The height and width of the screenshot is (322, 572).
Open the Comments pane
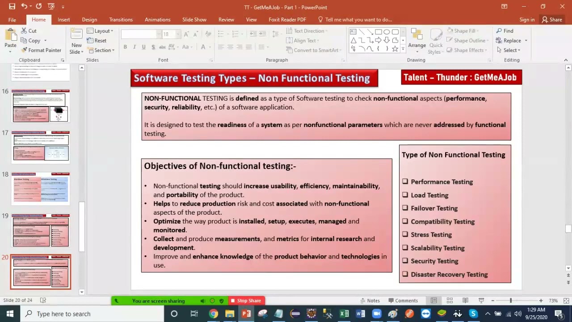click(403, 301)
